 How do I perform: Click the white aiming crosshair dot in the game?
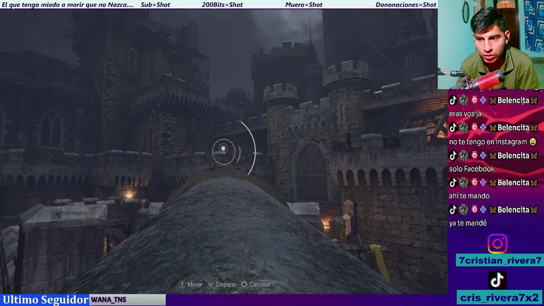(223, 149)
